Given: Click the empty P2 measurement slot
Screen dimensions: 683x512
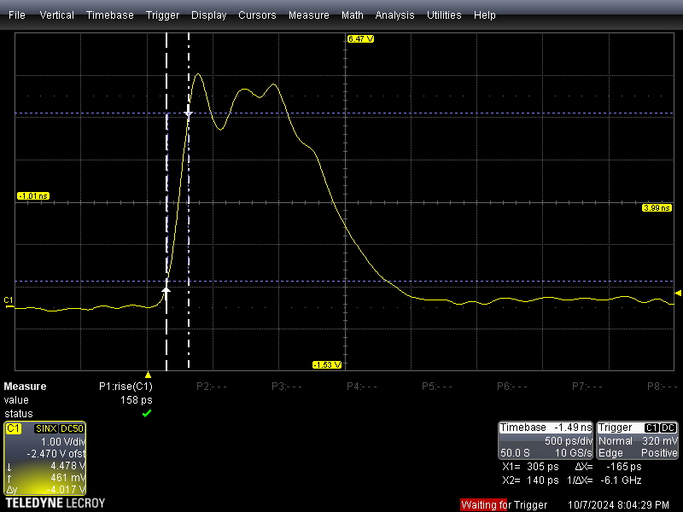Looking at the screenshot, I should coord(211,387).
